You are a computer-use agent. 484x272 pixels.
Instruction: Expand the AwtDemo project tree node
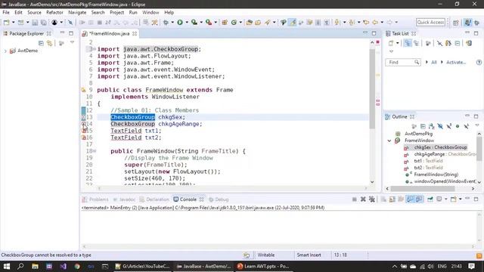[5, 51]
